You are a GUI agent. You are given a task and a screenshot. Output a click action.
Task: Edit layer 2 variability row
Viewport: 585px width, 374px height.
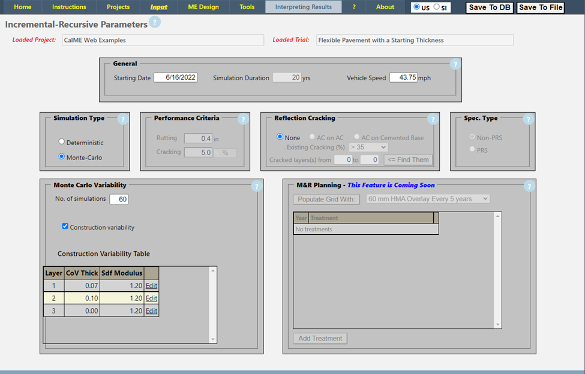pos(151,298)
